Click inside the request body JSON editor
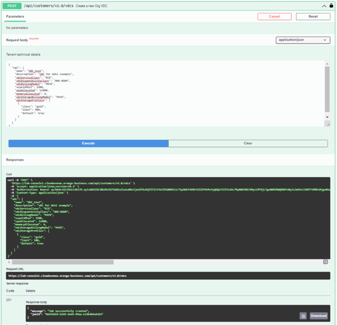Image resolution: width=337 pixels, height=325 pixels. pos(165,93)
